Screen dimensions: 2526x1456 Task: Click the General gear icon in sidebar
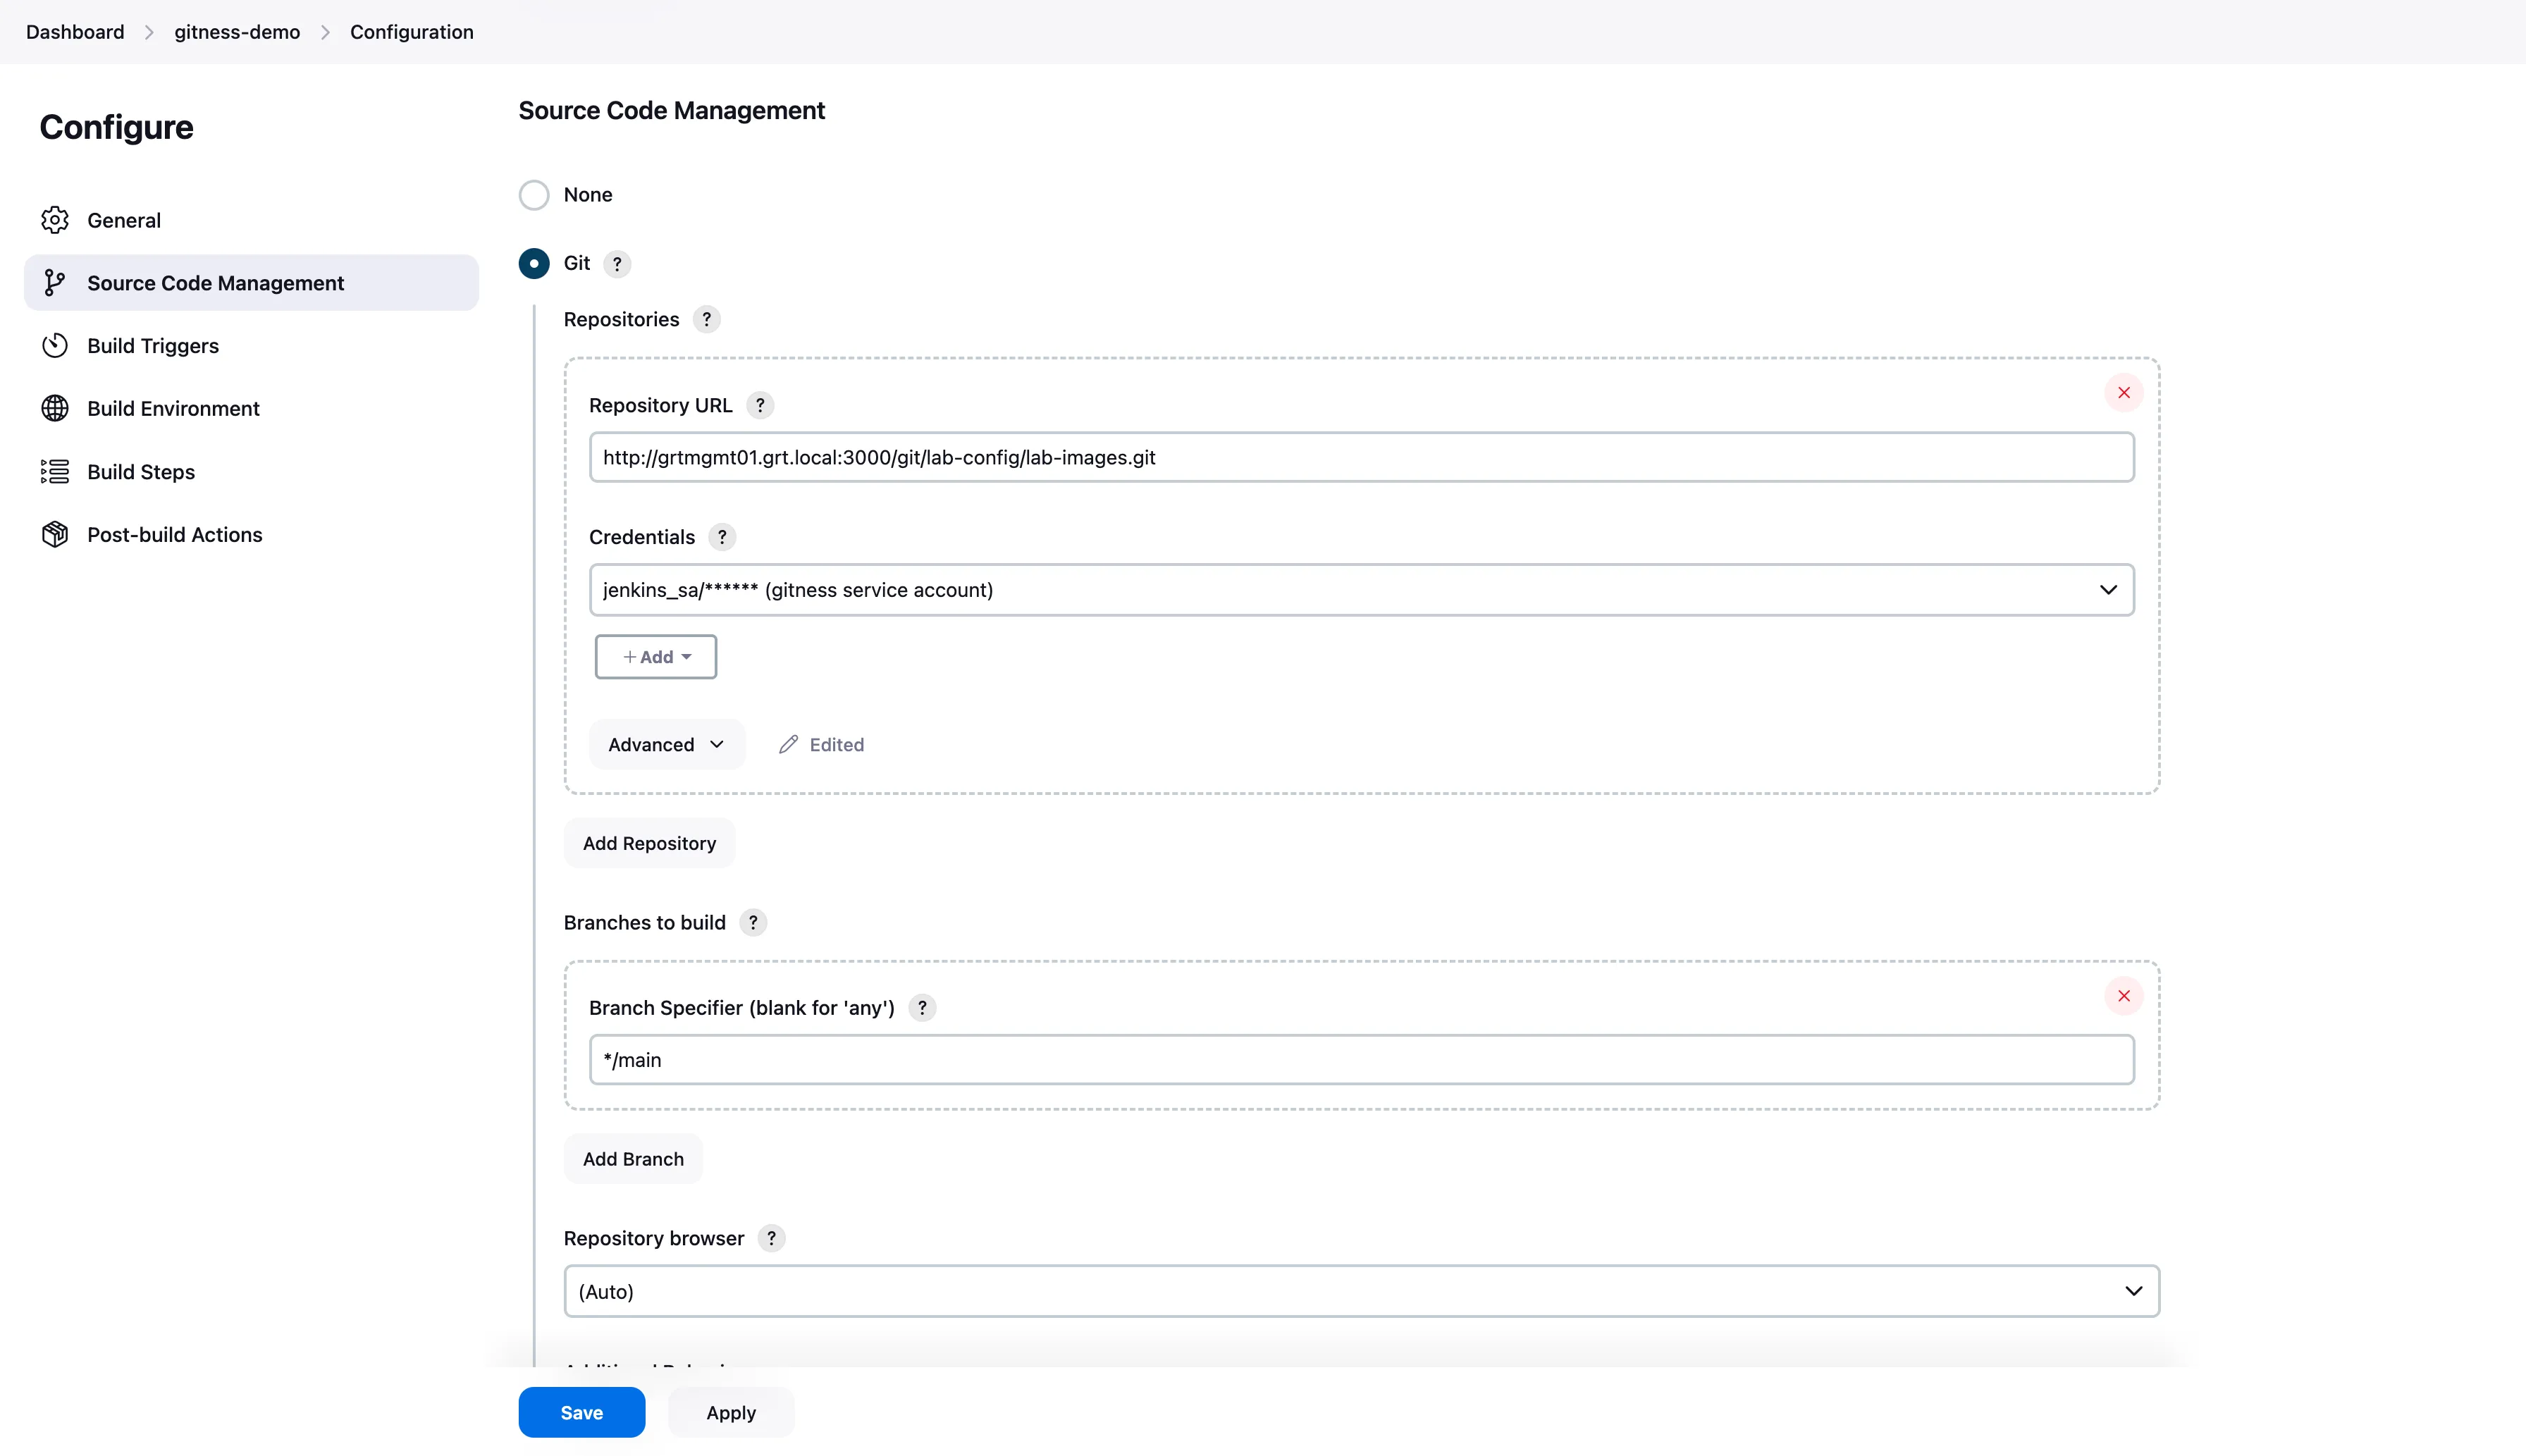tap(55, 220)
